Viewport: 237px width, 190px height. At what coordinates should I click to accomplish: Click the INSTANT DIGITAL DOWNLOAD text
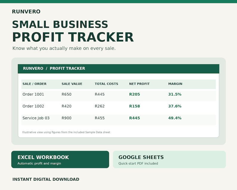[46, 179]
